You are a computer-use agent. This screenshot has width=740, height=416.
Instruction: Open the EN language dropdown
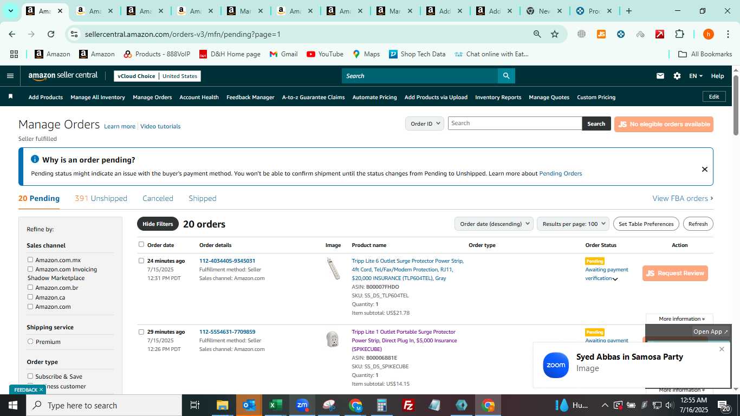tap(696, 76)
